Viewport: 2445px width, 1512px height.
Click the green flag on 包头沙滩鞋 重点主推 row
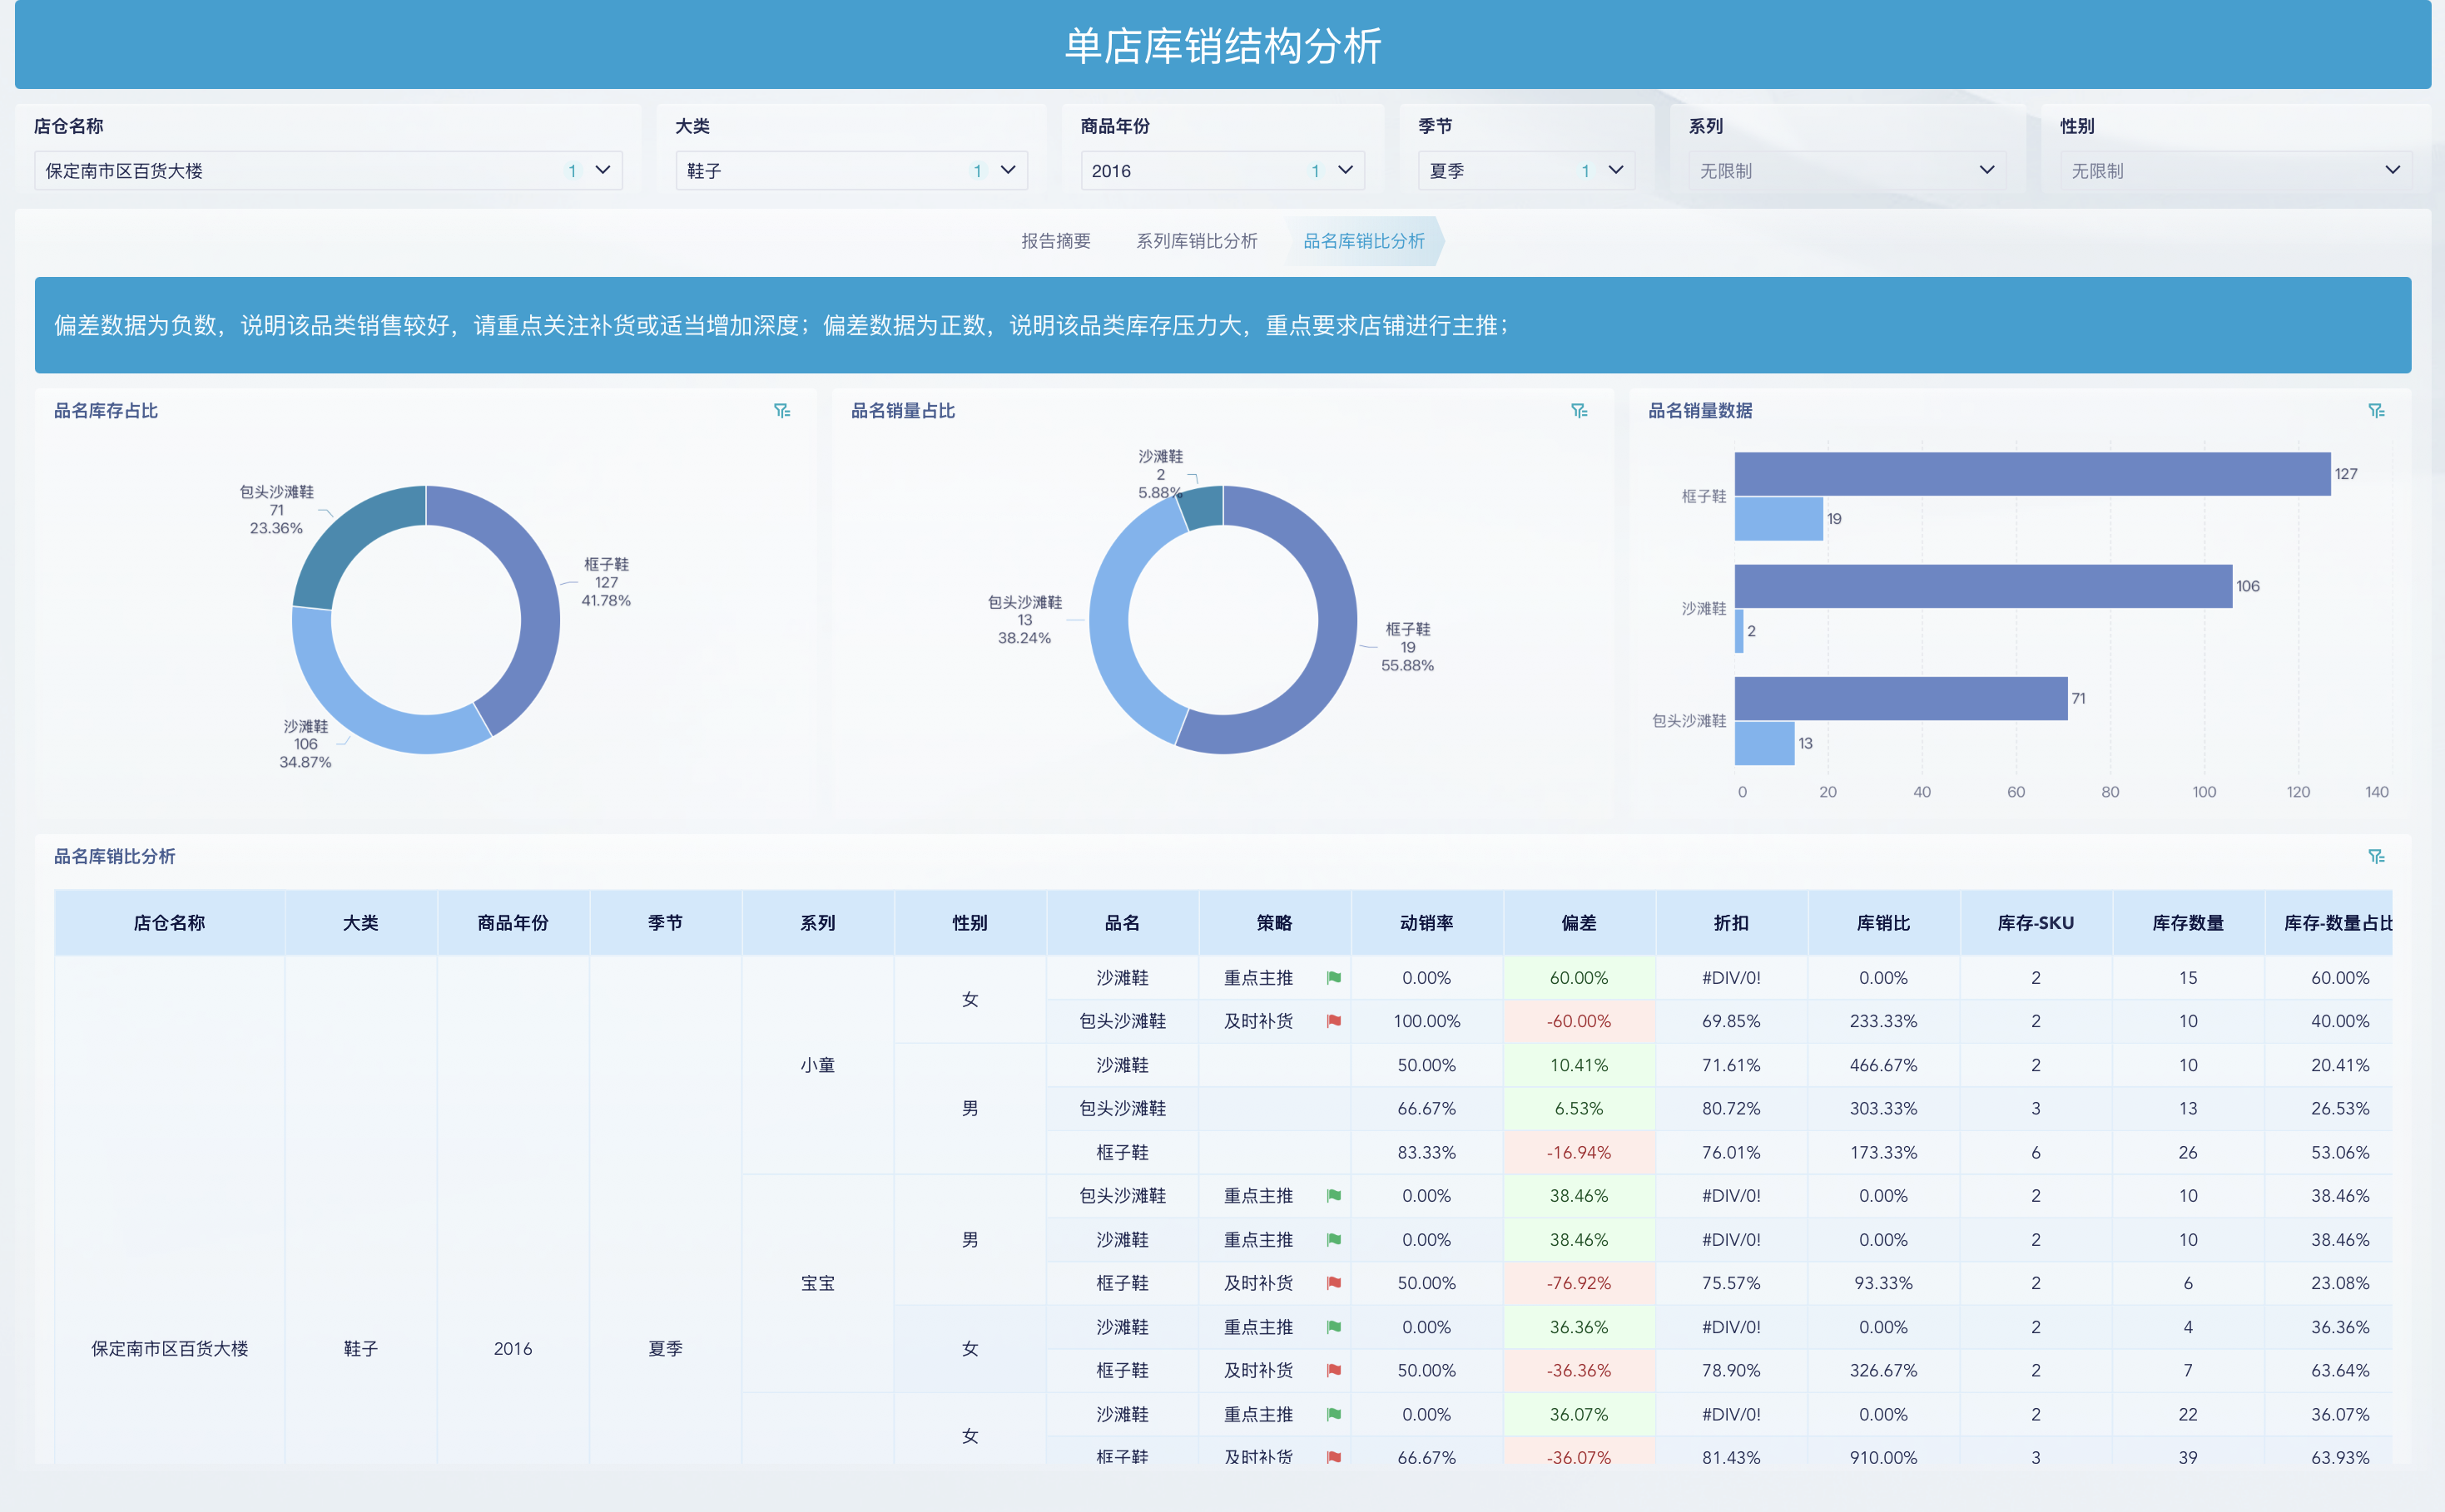pos(1333,1195)
